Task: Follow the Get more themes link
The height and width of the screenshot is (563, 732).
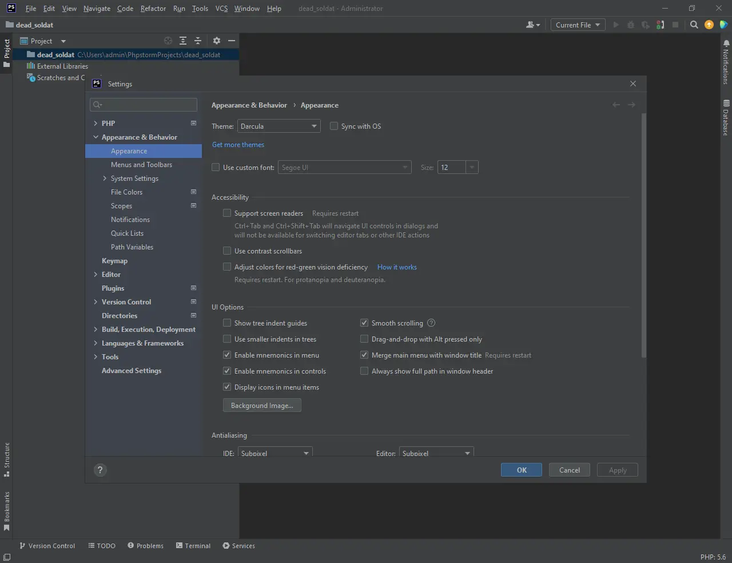Action: pos(238,145)
